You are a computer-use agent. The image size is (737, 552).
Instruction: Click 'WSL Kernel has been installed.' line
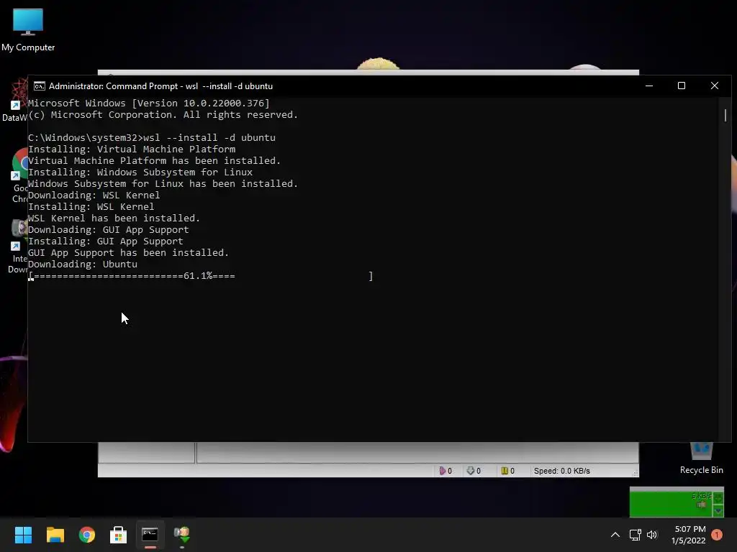point(114,218)
